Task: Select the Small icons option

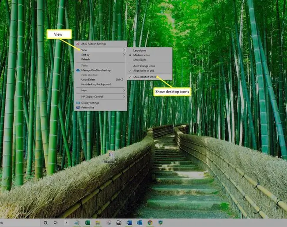Action: [x=149, y=60]
